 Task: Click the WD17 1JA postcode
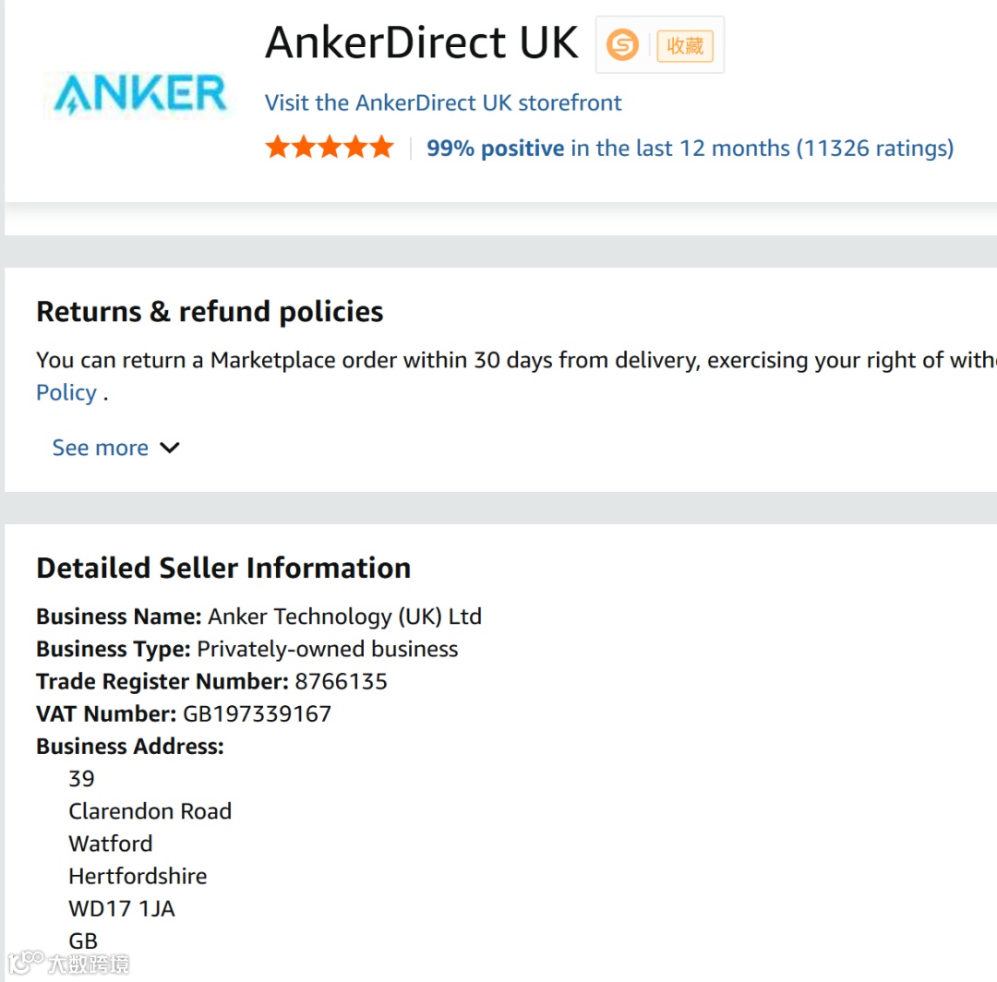122,908
